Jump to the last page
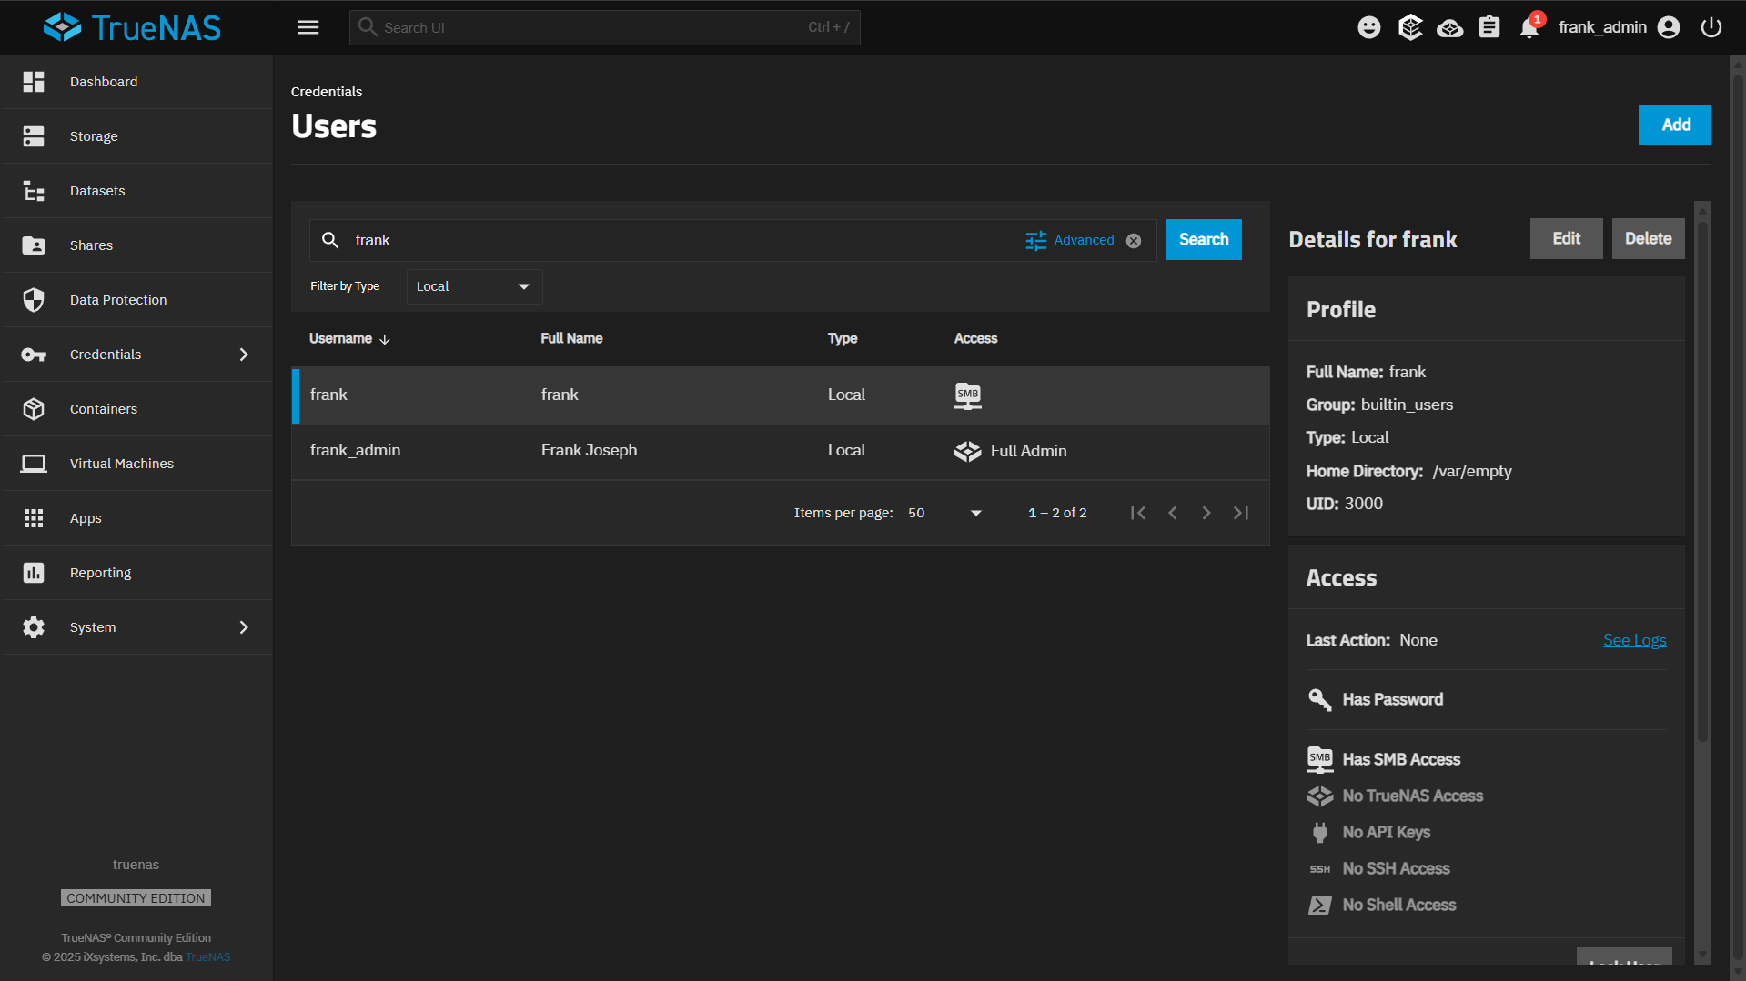The height and width of the screenshot is (981, 1746). coord(1241,513)
